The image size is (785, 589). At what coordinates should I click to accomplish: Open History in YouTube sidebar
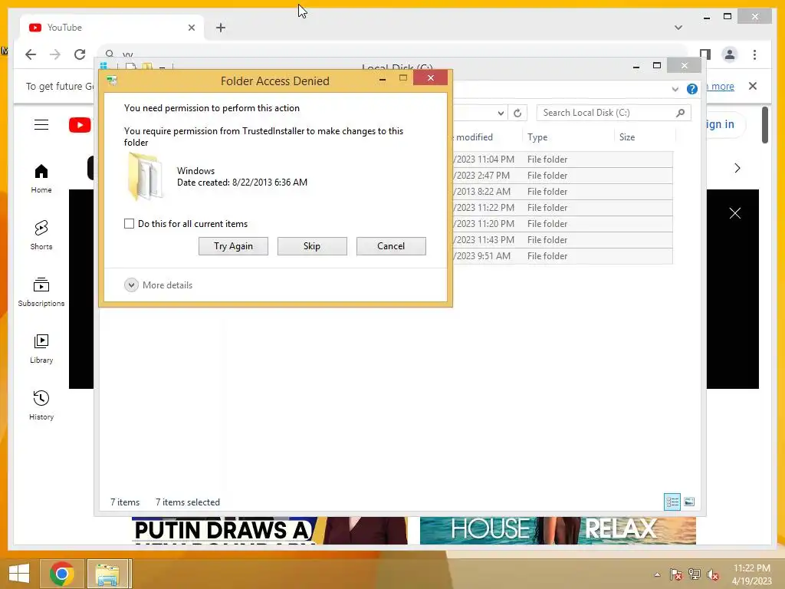tap(41, 406)
